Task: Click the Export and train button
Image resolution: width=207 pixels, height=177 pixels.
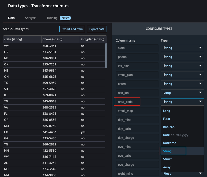Action: tap(72, 29)
